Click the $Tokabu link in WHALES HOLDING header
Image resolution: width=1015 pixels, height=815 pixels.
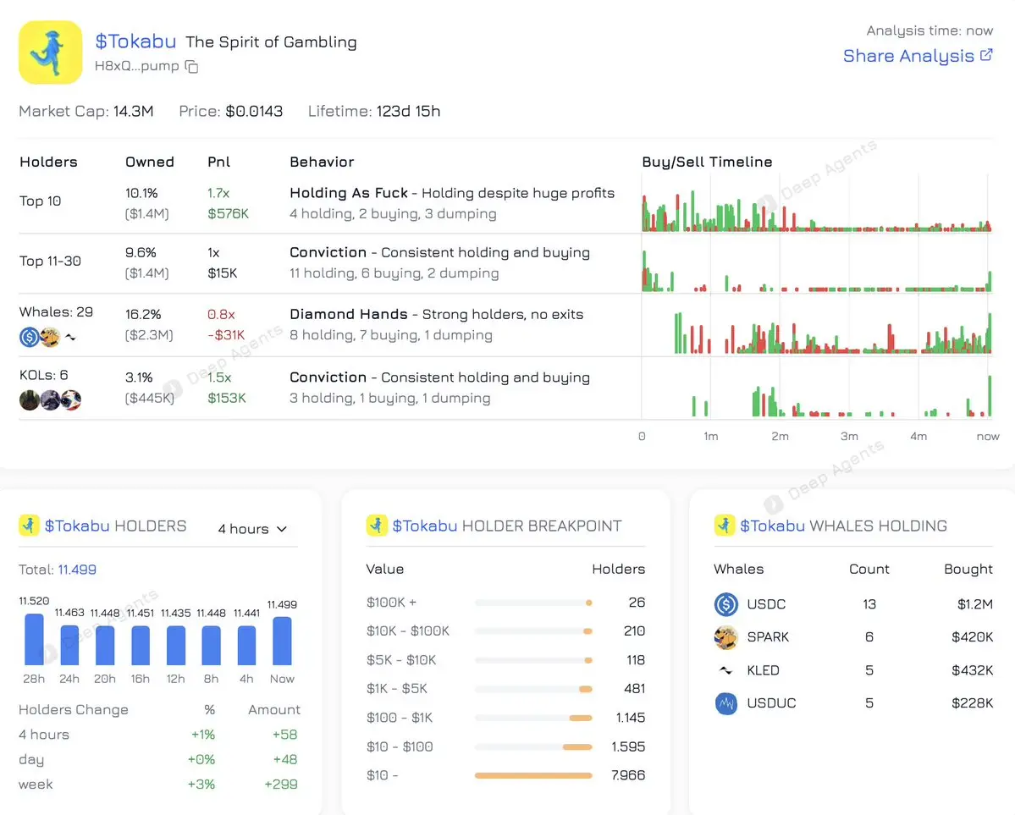point(772,526)
